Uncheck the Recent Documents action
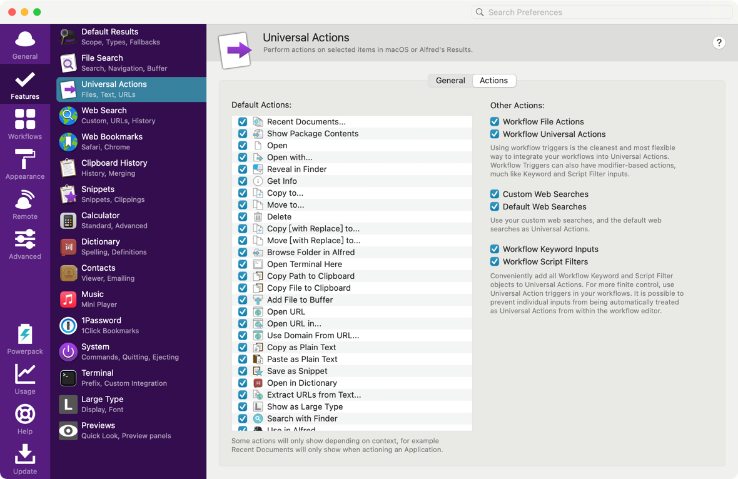 click(x=243, y=122)
